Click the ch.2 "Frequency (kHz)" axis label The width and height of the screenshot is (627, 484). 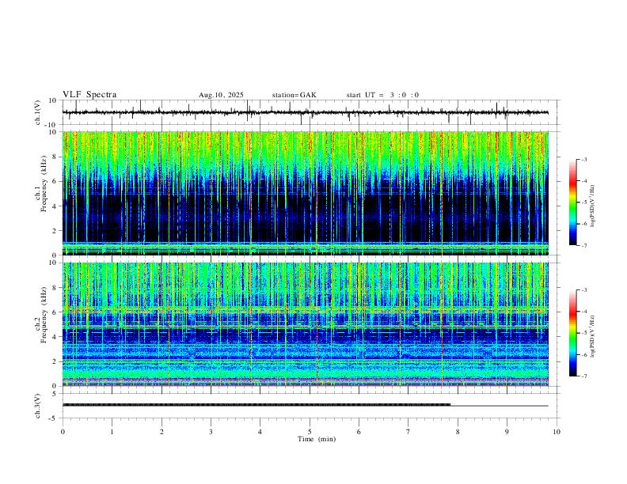coord(44,315)
